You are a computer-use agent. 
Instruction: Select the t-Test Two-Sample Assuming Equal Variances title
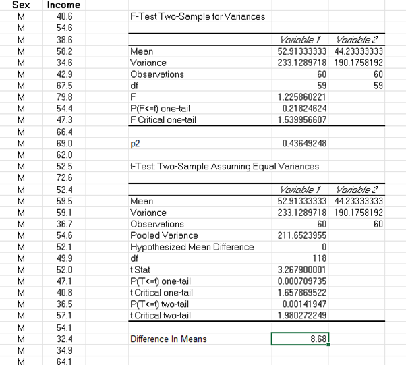pyautogui.click(x=225, y=166)
